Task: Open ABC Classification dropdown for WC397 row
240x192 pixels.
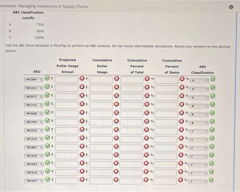Action: pos(200,80)
